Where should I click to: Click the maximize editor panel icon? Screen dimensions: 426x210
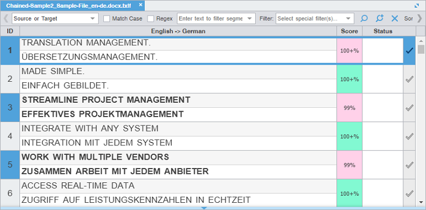pyautogui.click(x=417, y=6)
